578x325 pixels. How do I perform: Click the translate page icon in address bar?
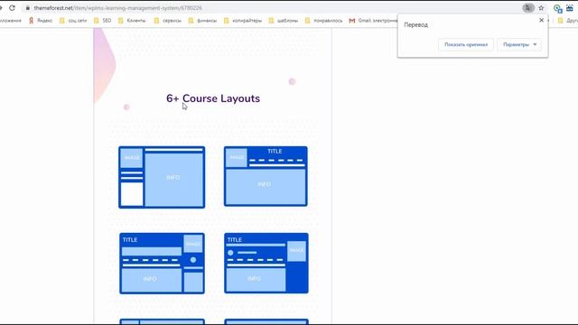coord(528,8)
